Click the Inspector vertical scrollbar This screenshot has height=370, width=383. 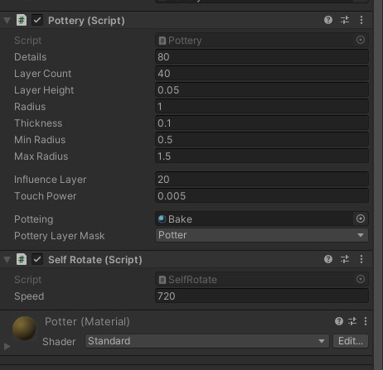[378, 185]
